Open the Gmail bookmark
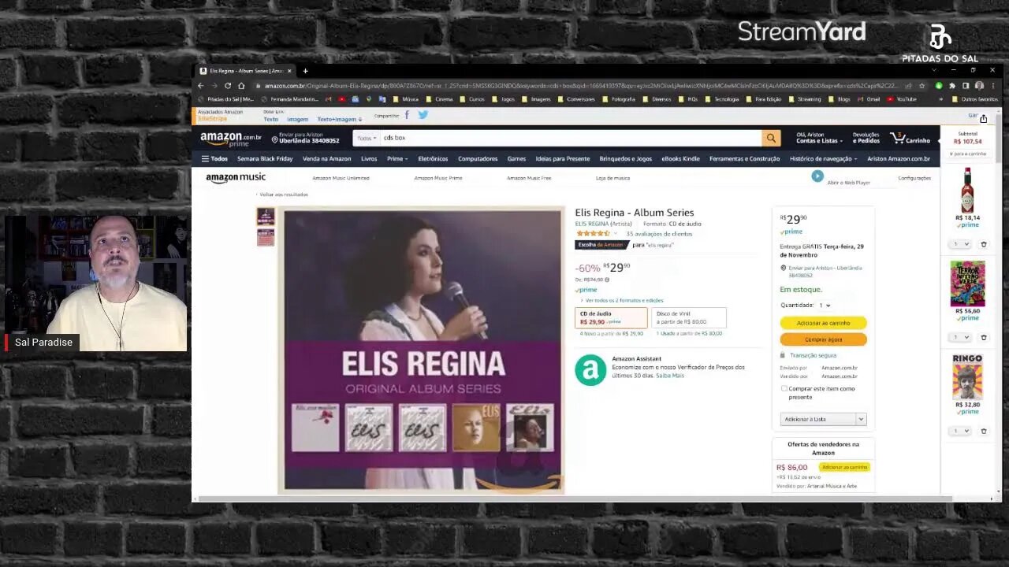 [869, 99]
